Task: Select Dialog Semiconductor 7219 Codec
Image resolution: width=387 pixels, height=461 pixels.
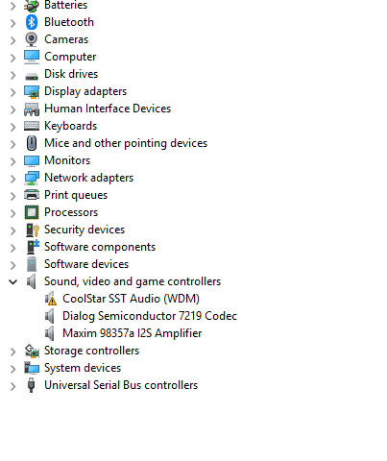Action: [x=150, y=316]
